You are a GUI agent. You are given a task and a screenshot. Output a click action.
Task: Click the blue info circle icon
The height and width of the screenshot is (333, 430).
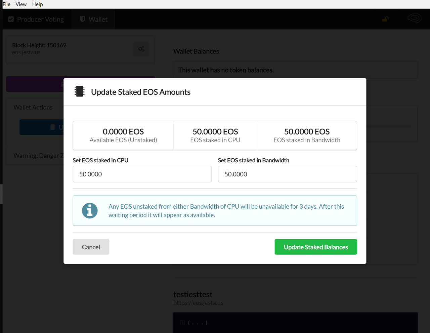[x=90, y=211]
